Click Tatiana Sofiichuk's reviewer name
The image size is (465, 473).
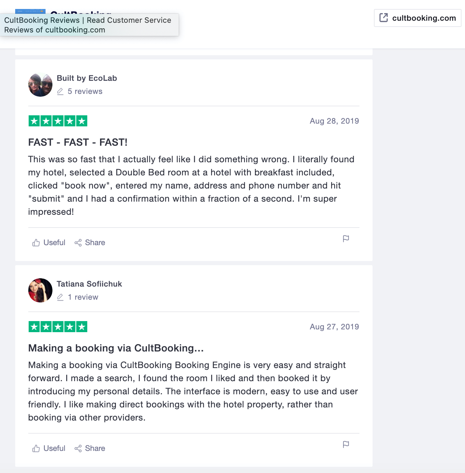tap(89, 284)
